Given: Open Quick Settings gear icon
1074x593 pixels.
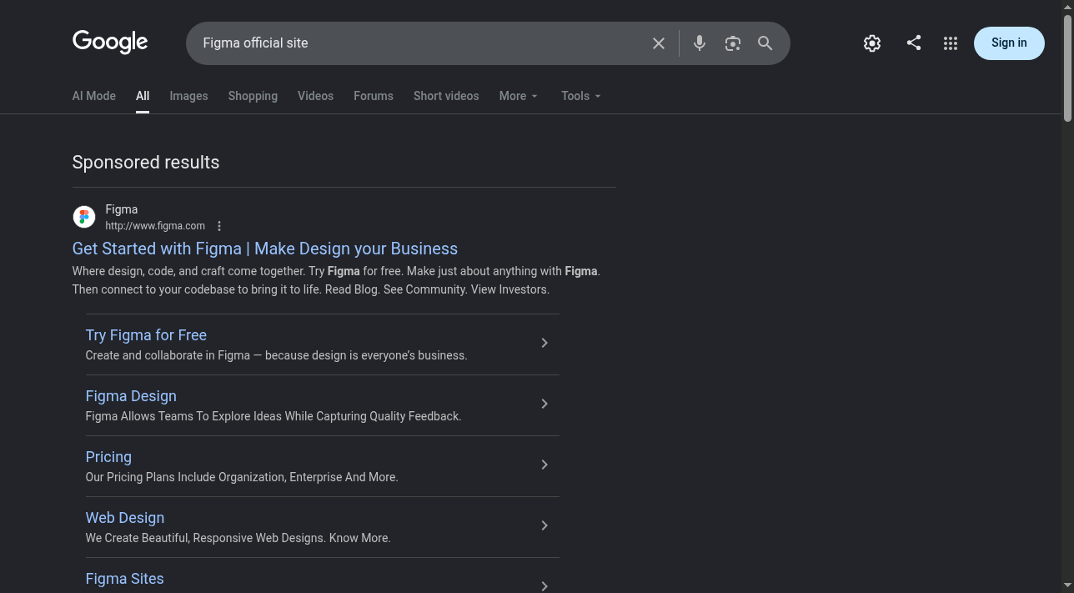Looking at the screenshot, I should pyautogui.click(x=872, y=43).
